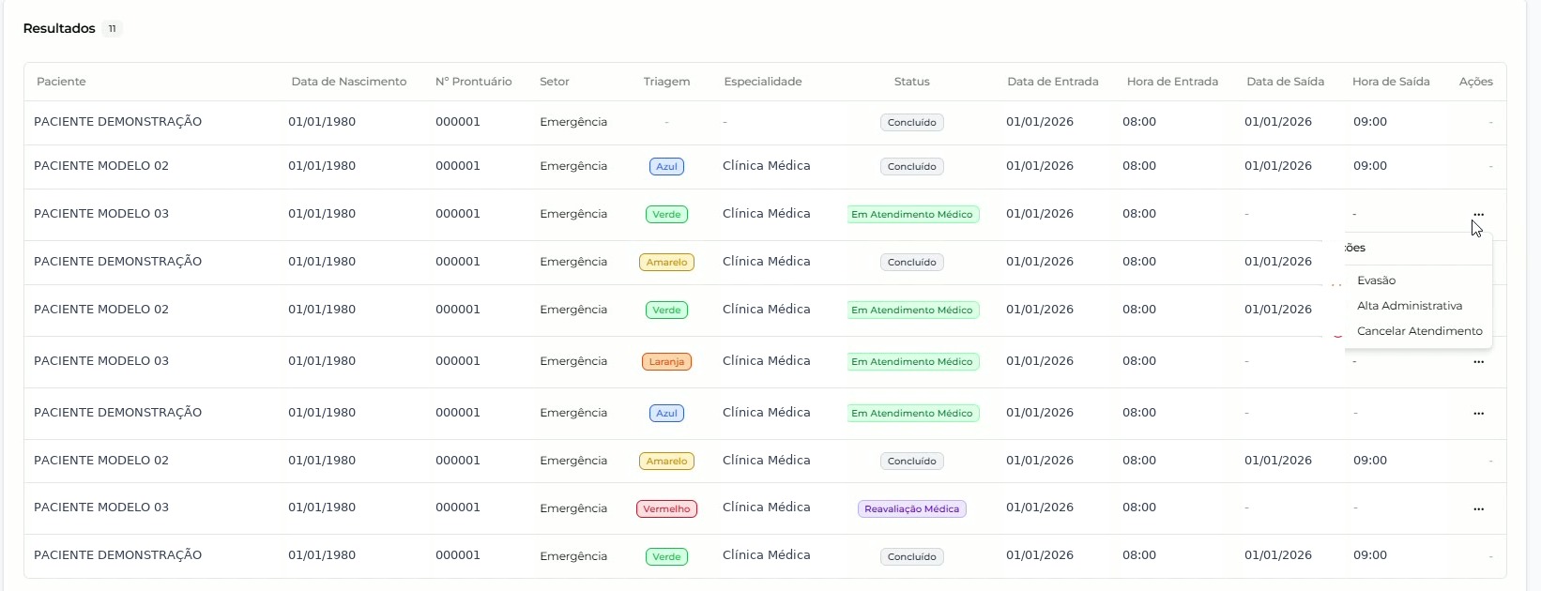1541x591 pixels.
Task: Click Clínica Médica in the Vermelho triage row
Action: click(767, 508)
